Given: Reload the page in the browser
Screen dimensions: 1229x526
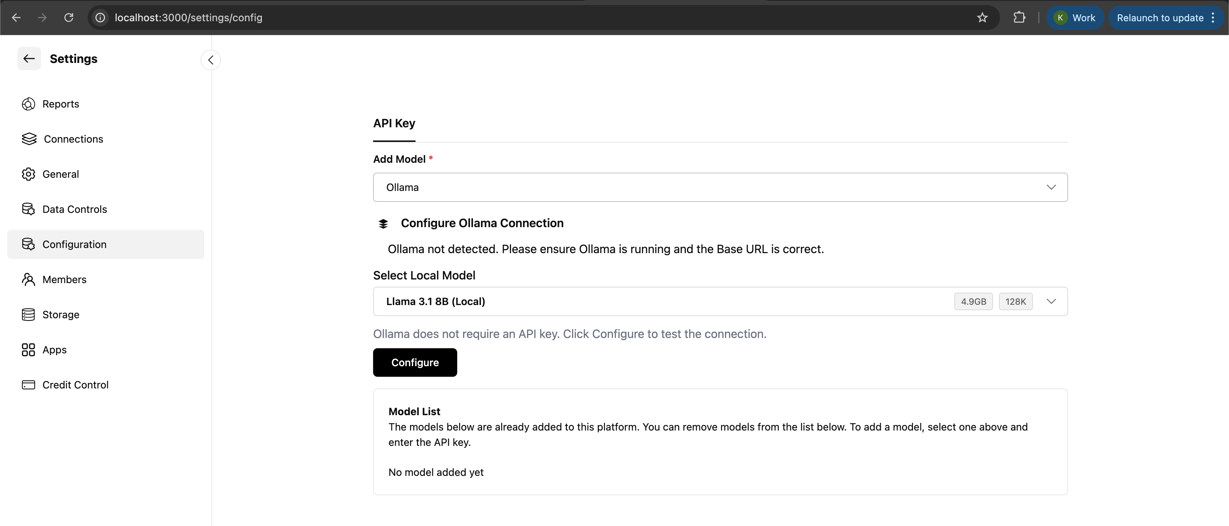Looking at the screenshot, I should (69, 18).
